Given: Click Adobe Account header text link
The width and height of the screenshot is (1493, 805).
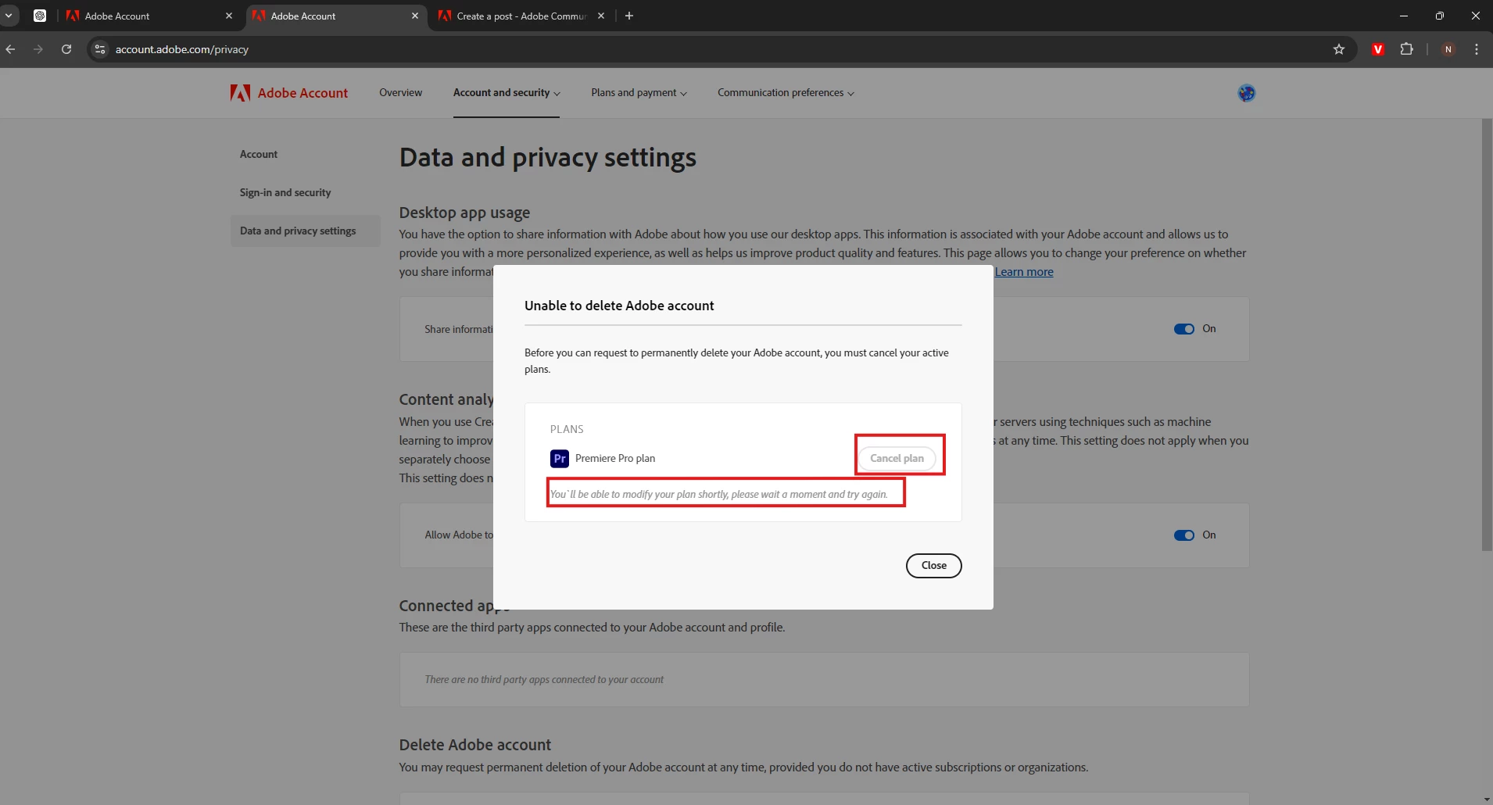Looking at the screenshot, I should point(303,93).
